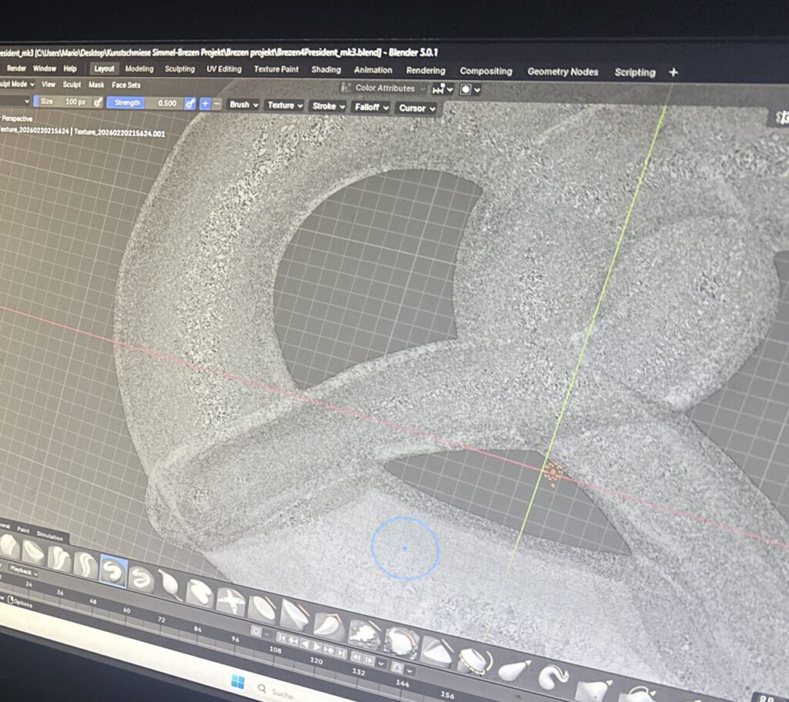Viewport: 789px width, 702px height.
Task: Jump to next keyframe in timeline
Action: [329, 650]
